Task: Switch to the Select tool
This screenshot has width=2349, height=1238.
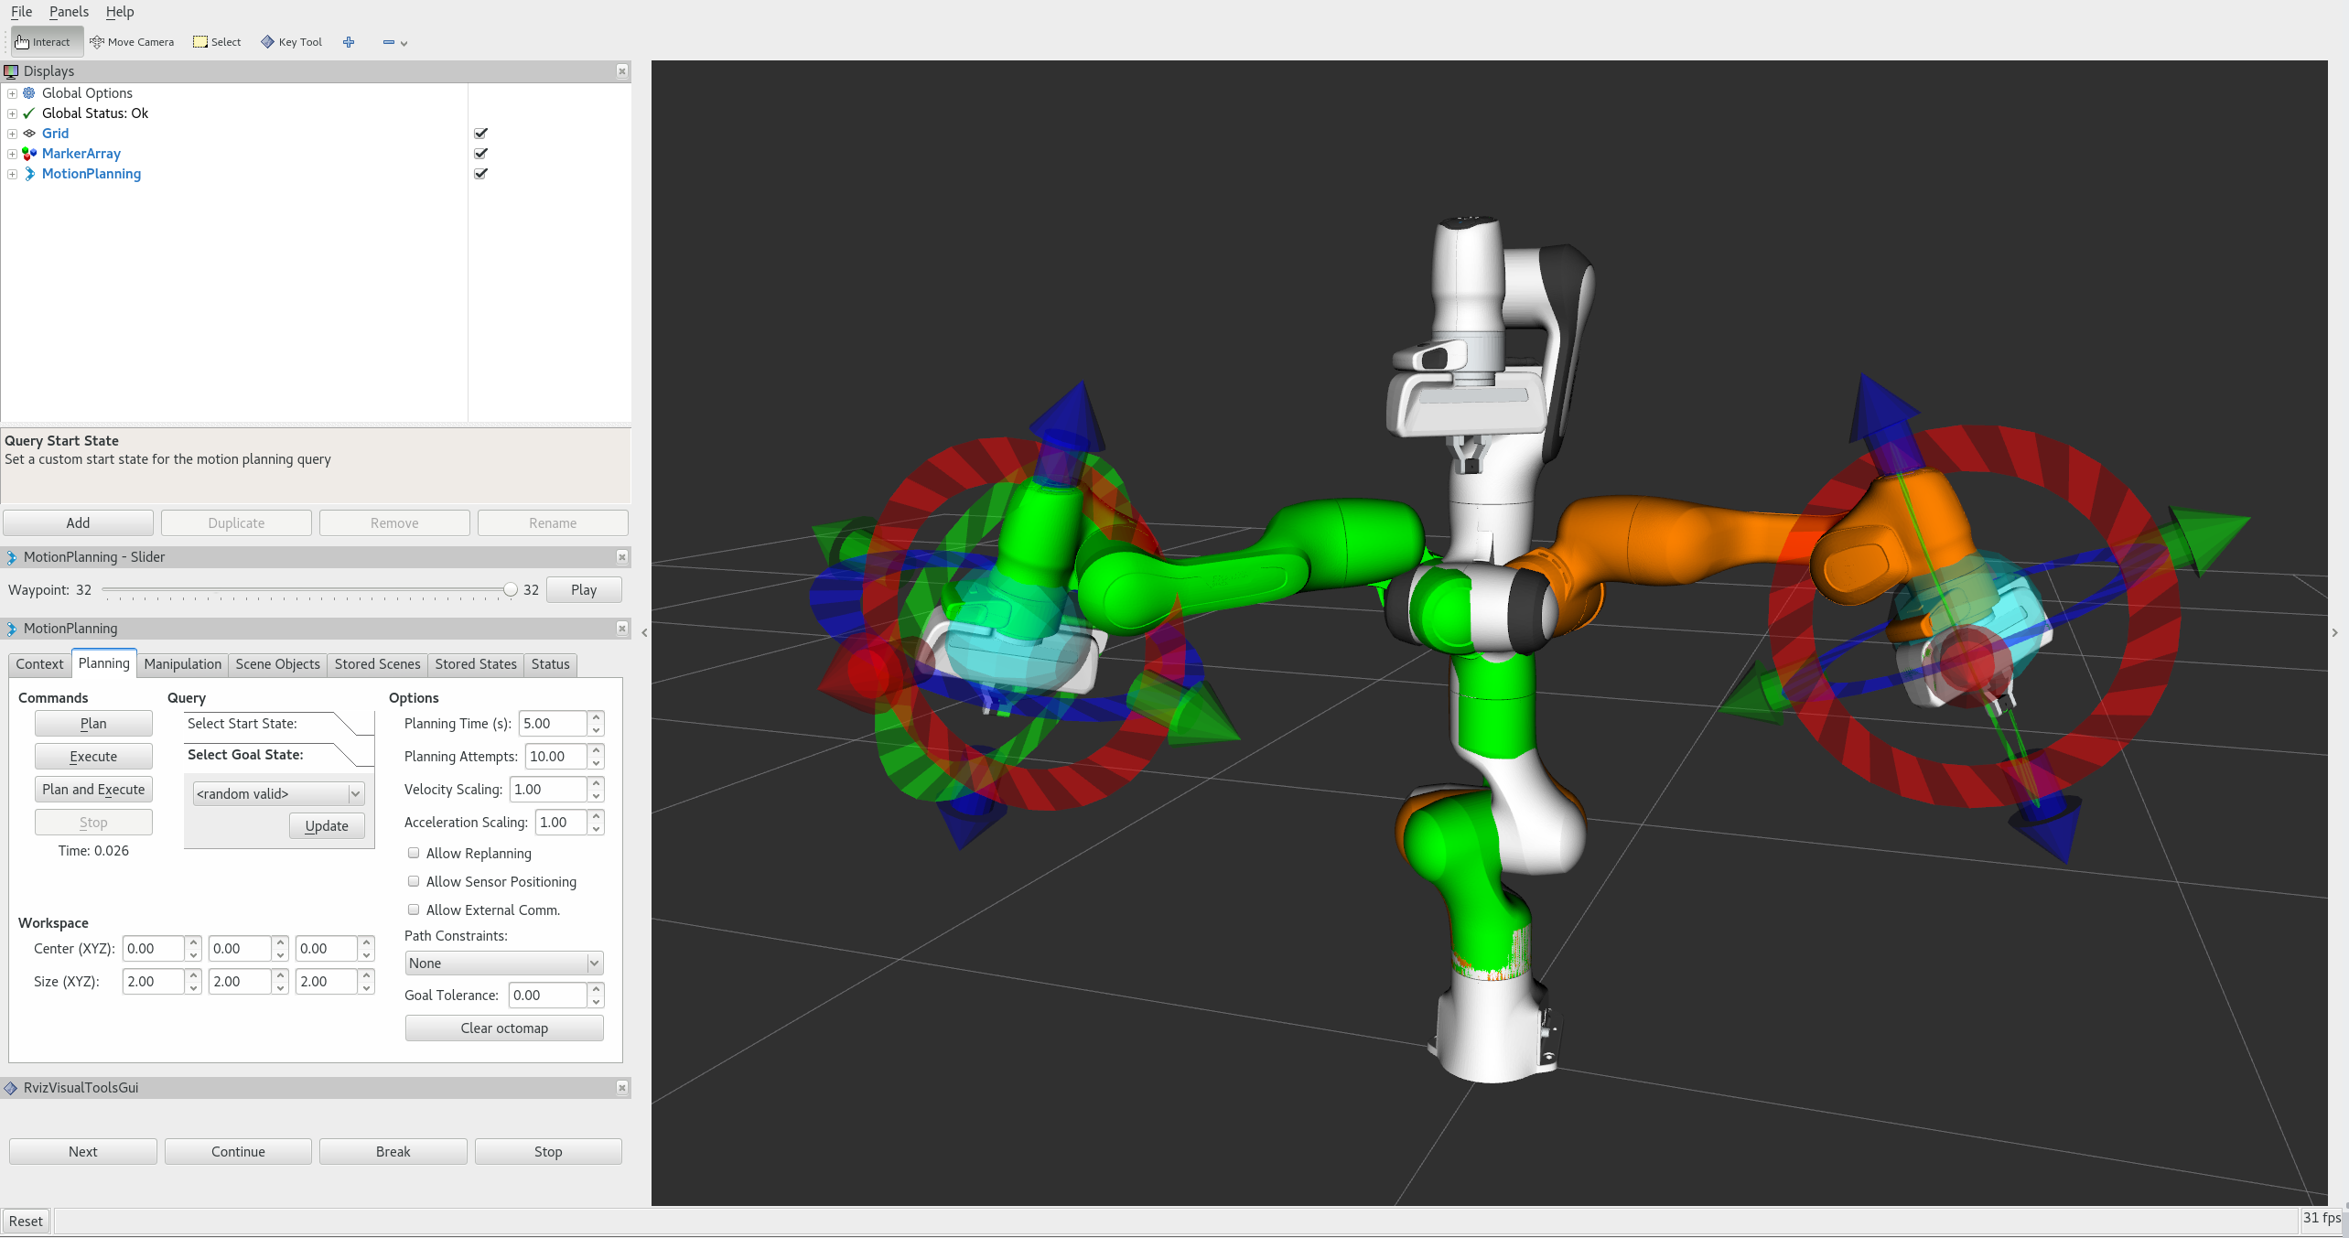Action: [x=216, y=41]
